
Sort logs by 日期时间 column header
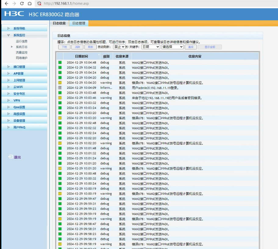coord(81,56)
